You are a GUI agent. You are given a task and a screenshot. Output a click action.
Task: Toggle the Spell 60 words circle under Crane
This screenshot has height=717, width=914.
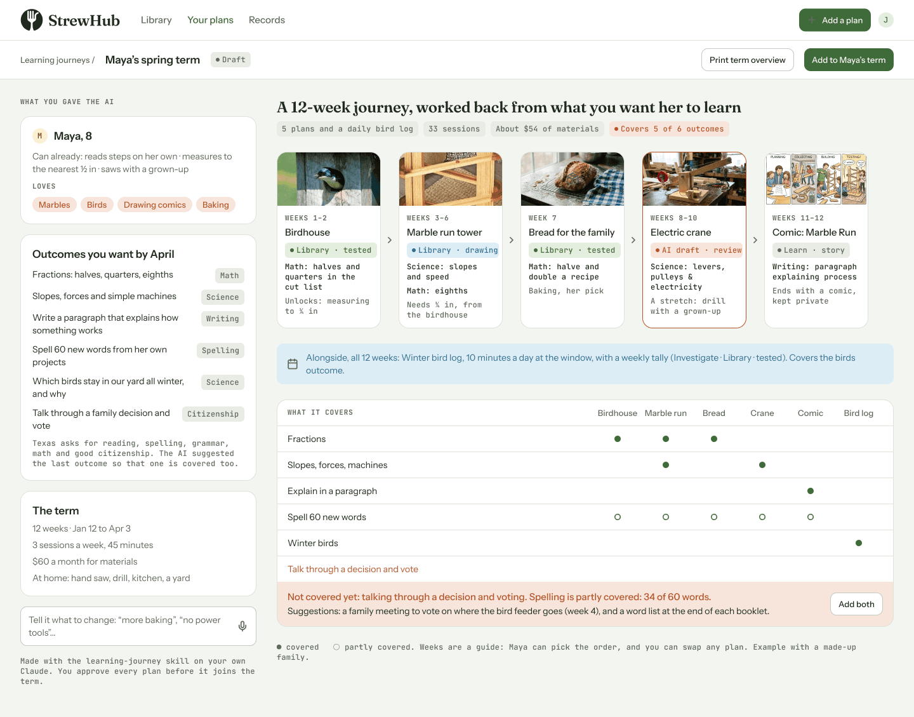click(x=762, y=517)
